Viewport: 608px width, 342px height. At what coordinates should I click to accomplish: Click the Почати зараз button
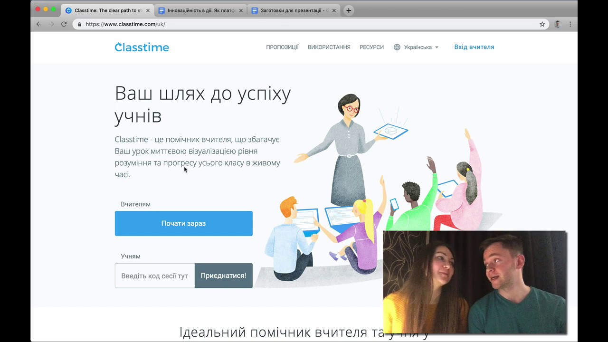coord(183,223)
